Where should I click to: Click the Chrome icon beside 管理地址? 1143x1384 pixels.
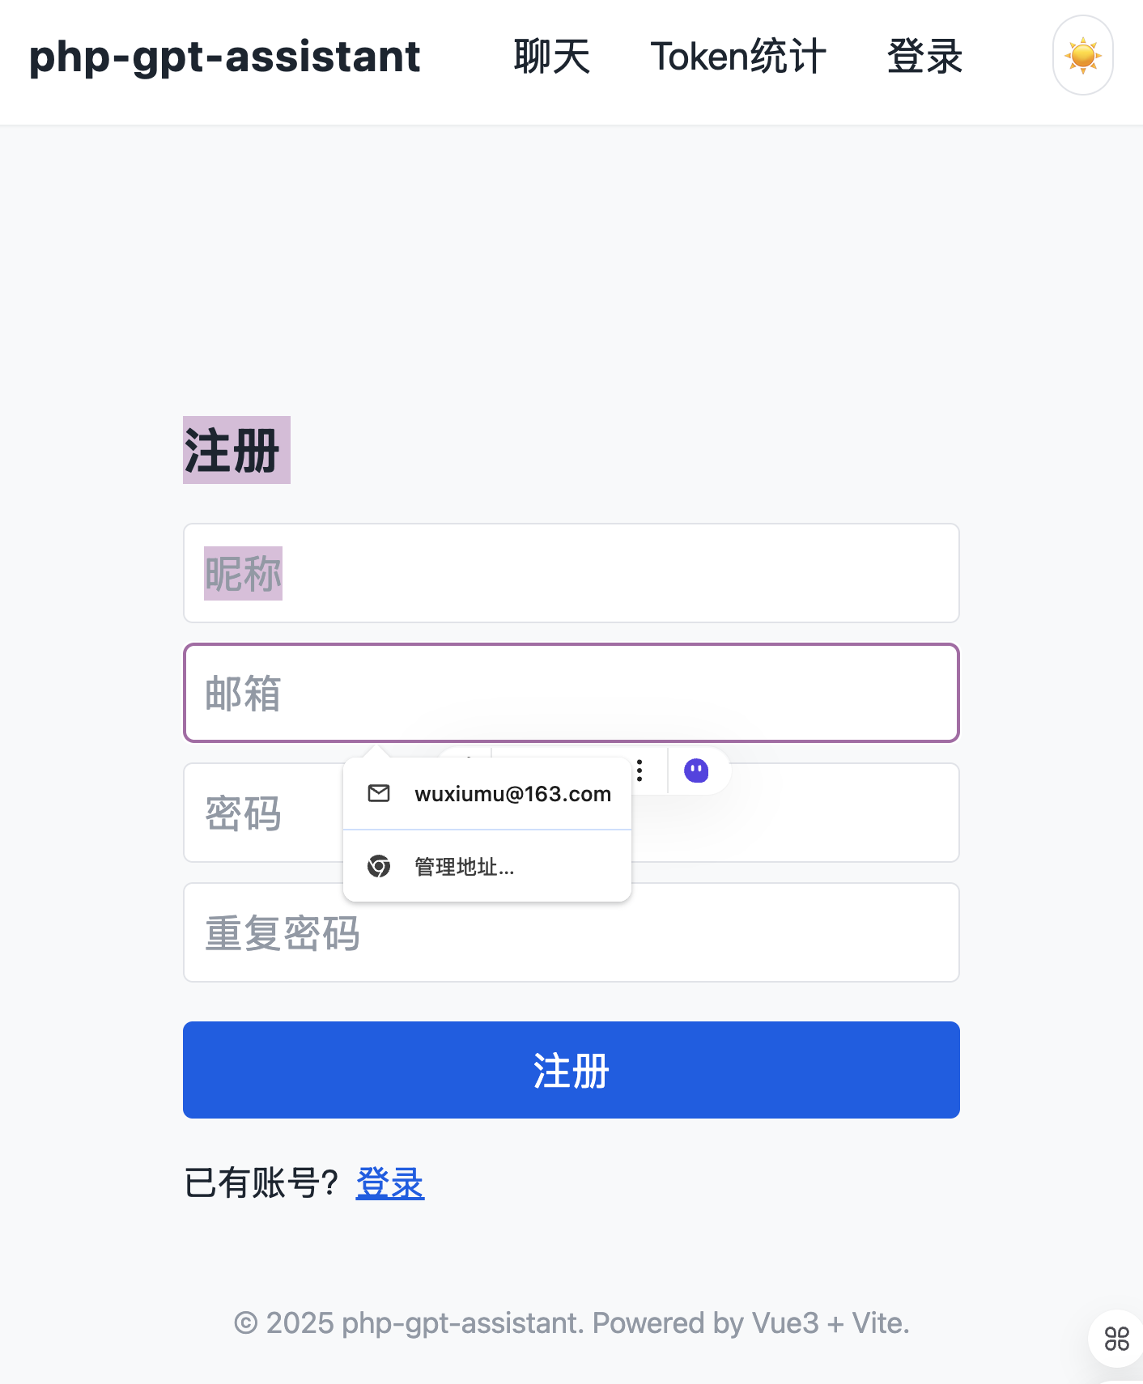379,867
